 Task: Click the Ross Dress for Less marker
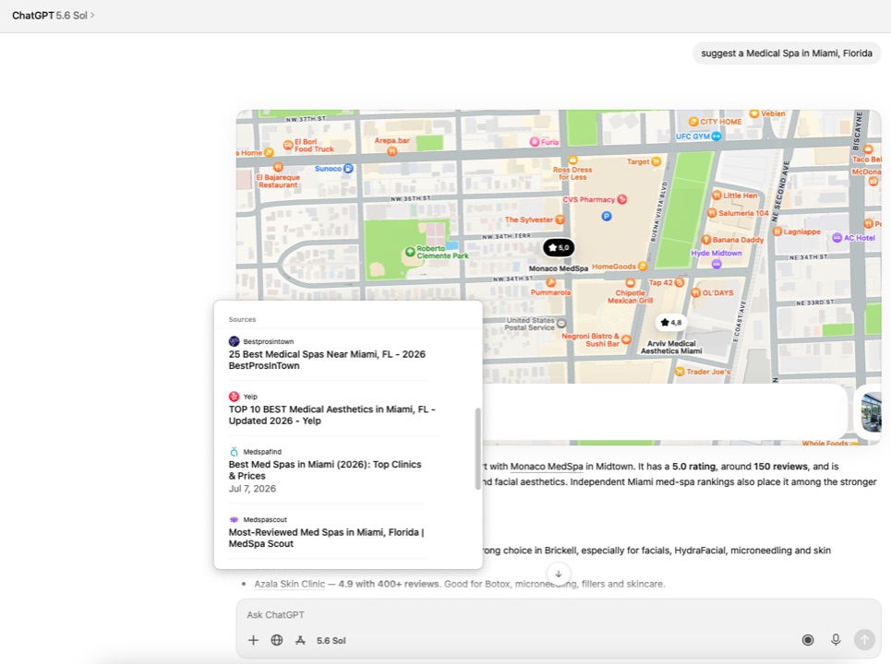[x=572, y=160]
